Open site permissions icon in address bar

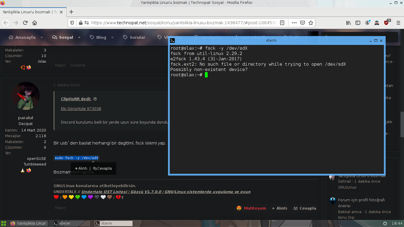click(86, 23)
